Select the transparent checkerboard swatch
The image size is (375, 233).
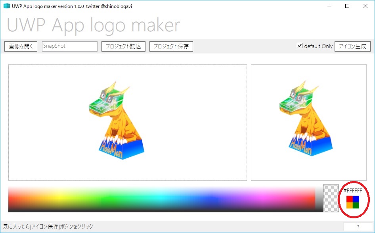[x=331, y=198]
